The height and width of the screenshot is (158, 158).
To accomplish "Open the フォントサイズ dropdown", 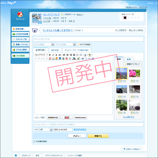I will click(41, 55).
